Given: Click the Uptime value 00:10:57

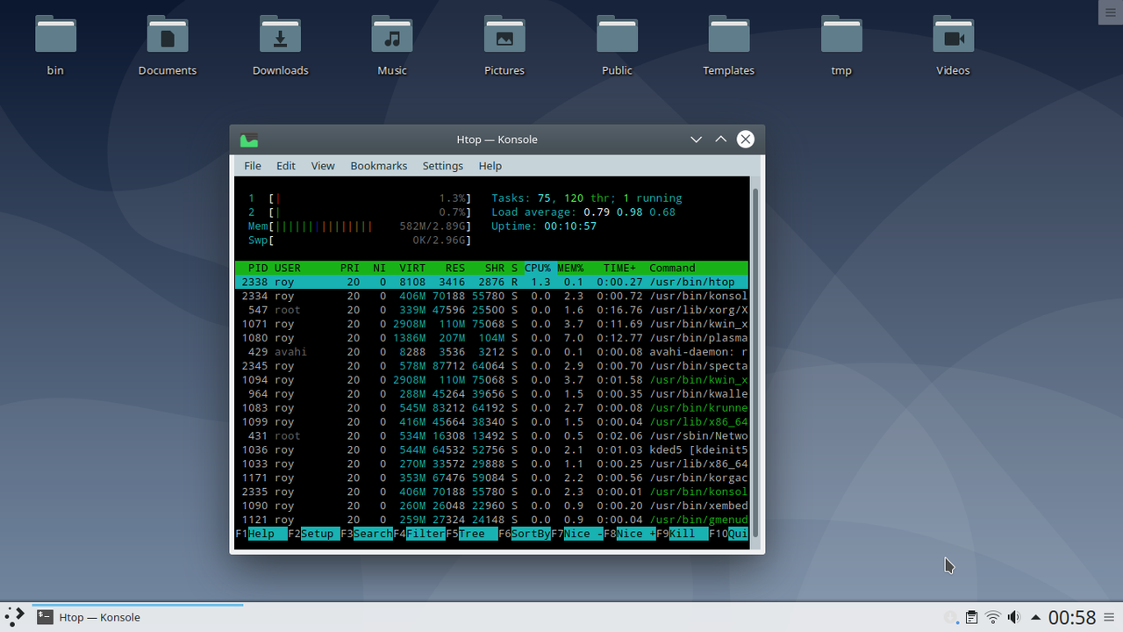Looking at the screenshot, I should [570, 226].
